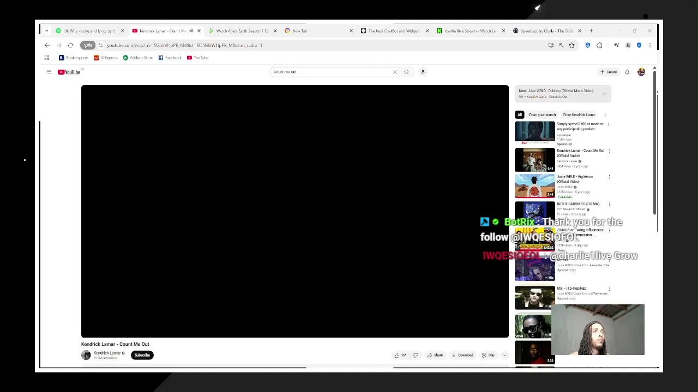The width and height of the screenshot is (698, 392).
Task: Subscribe to Kendrick Lamar
Action: pos(142,355)
